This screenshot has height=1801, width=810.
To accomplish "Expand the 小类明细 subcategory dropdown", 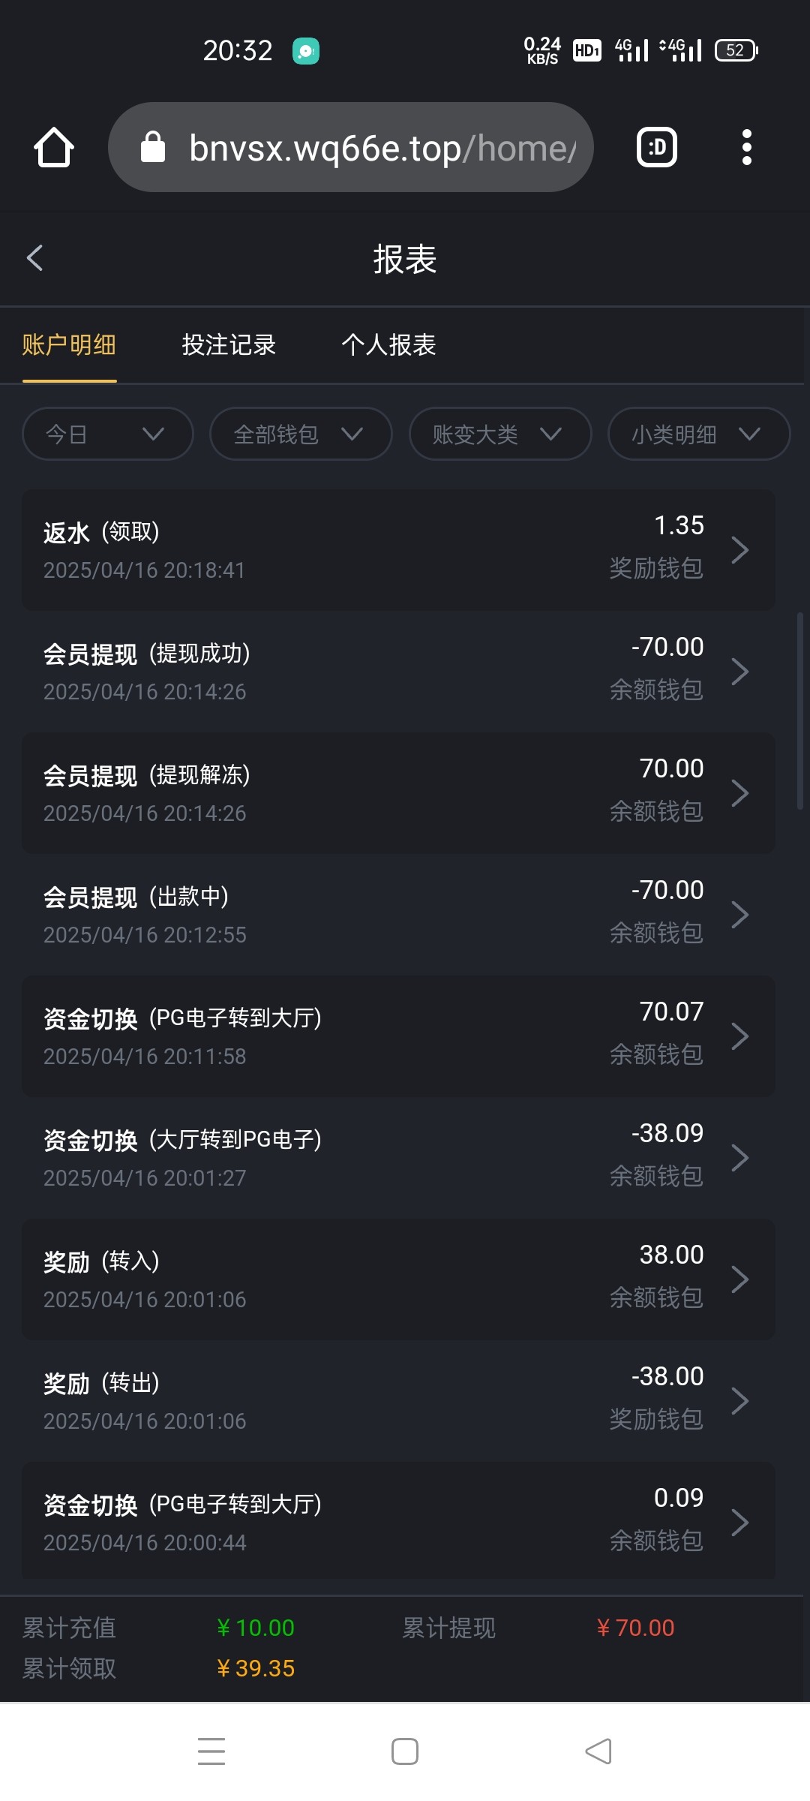I will tap(698, 434).
